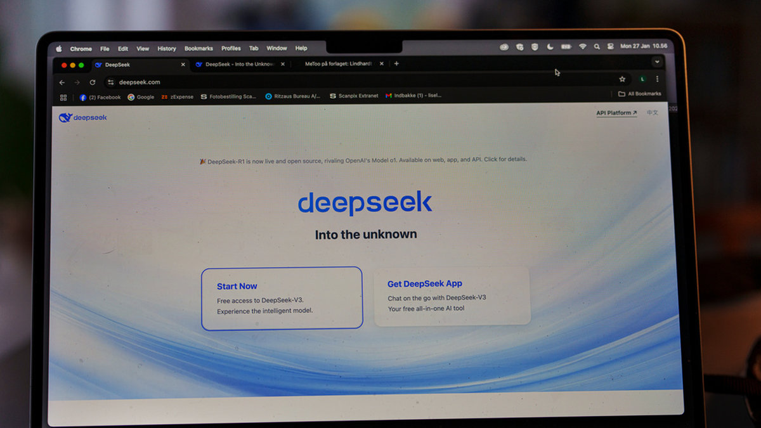Open the Chrome application menu
Screen dimensions: 761x428
[x=81, y=49]
